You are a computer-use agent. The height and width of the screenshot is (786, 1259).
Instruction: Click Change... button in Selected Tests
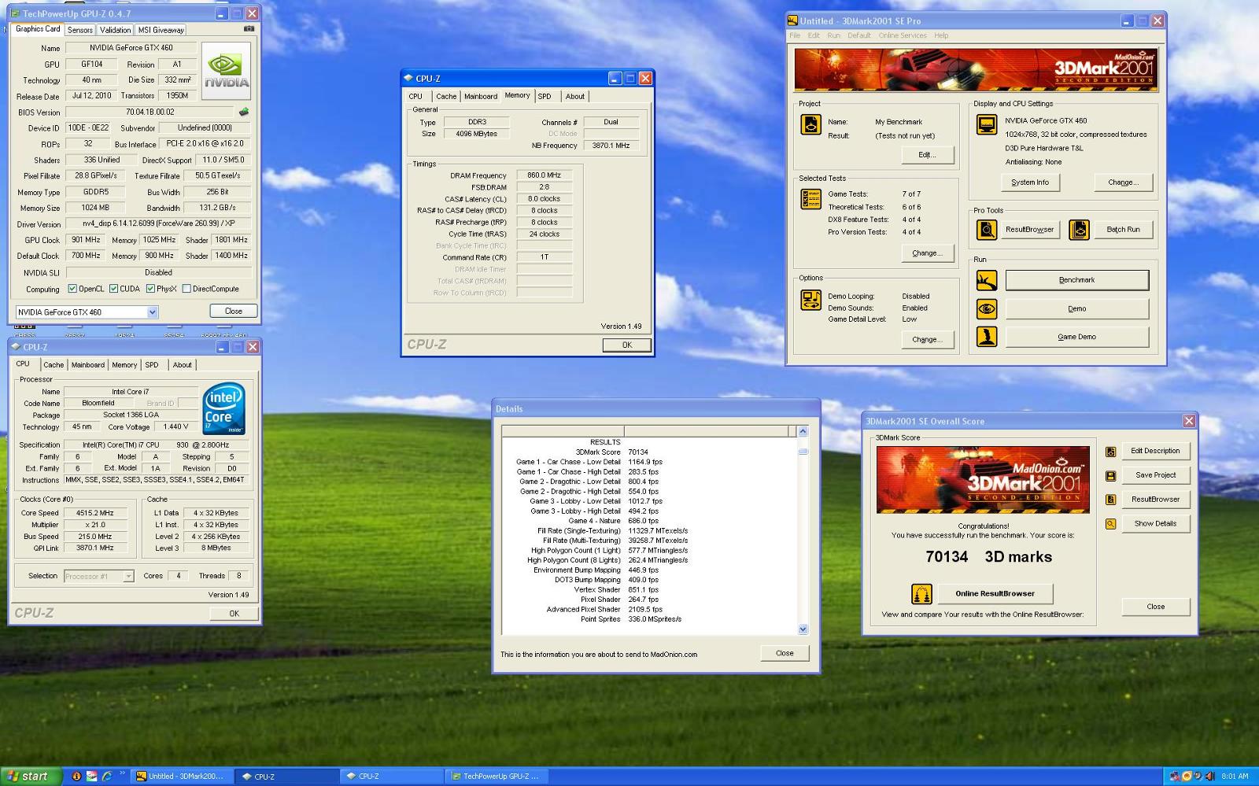coord(926,253)
